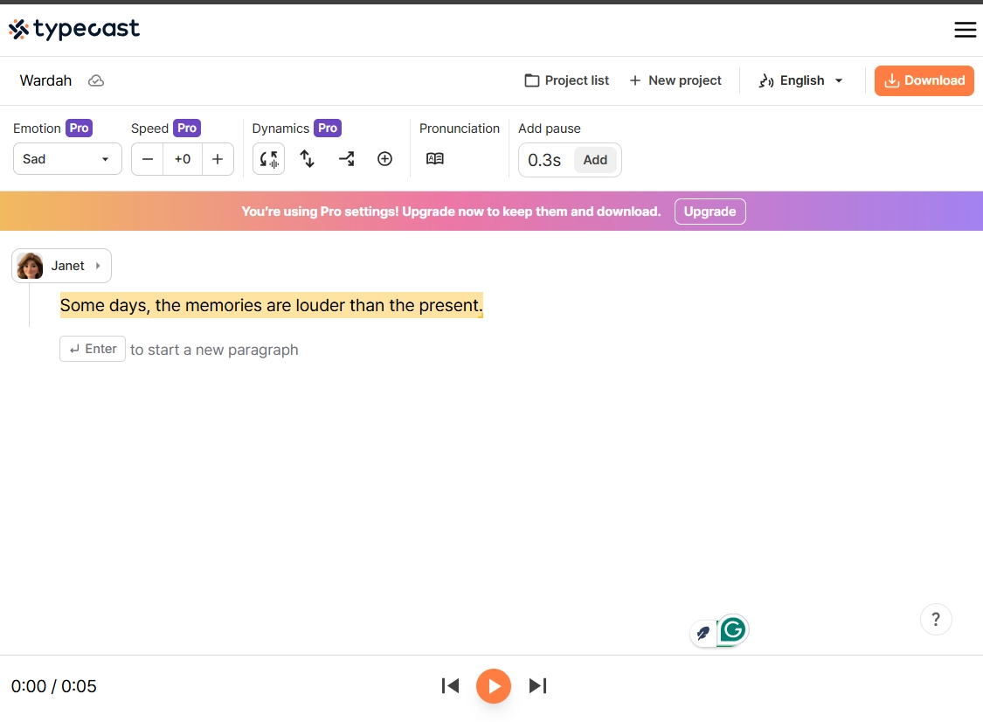This screenshot has height=722, width=983.
Task: Open the English language dropdown
Action: point(800,80)
